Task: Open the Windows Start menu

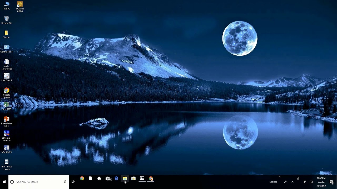Action: [x=4, y=182]
